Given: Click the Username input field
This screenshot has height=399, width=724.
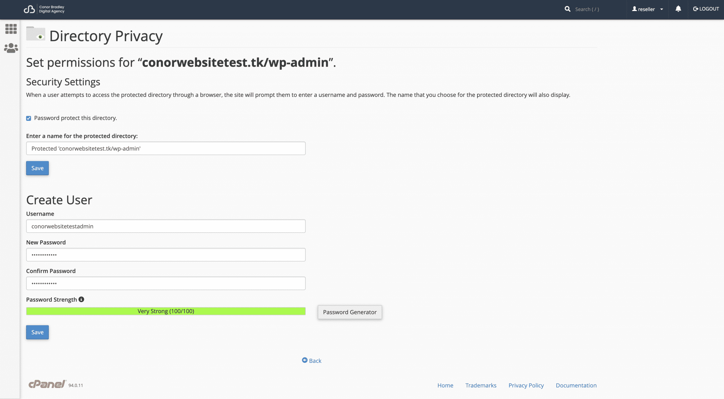Looking at the screenshot, I should click(166, 226).
